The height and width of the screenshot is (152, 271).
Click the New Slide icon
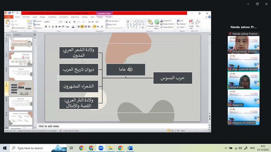(x=30, y=24)
